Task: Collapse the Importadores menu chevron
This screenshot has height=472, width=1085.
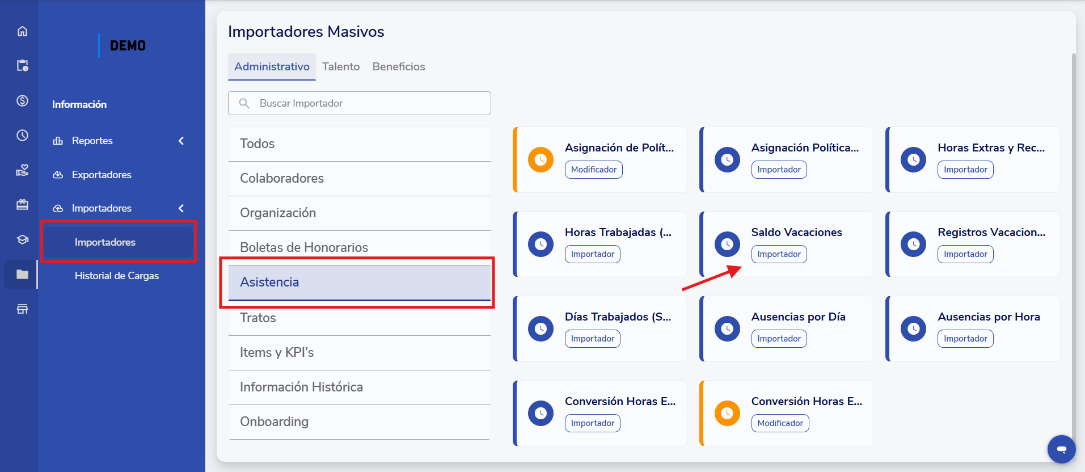Action: 181,208
